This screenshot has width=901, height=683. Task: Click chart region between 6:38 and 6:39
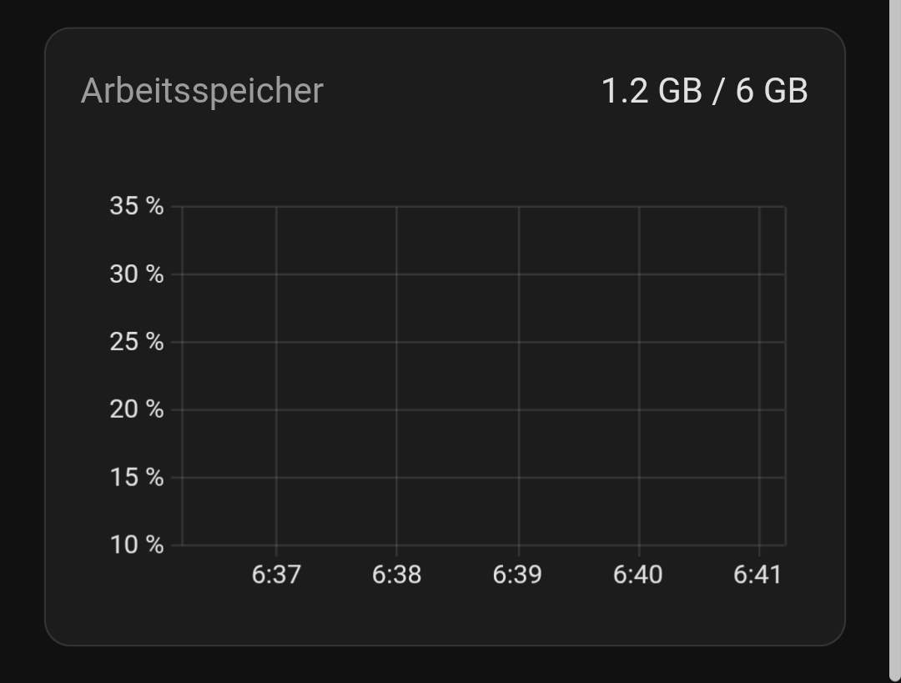coord(457,375)
